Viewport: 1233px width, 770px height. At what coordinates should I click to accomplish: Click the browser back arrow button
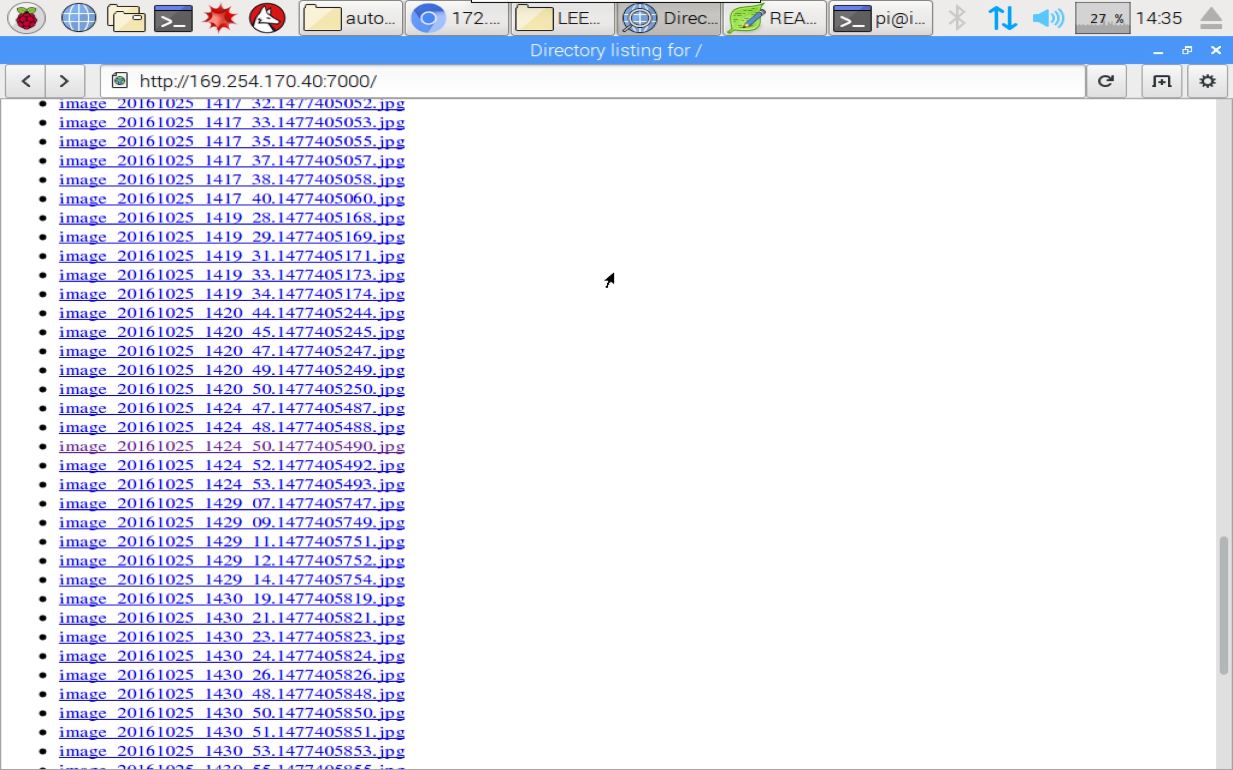pos(26,81)
